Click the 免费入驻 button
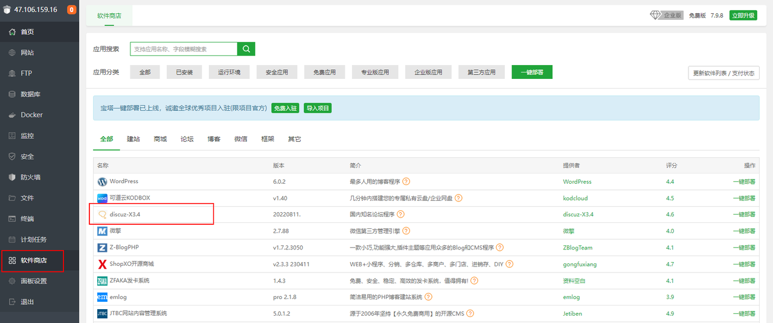Image resolution: width=773 pixels, height=323 pixels. tap(285, 108)
